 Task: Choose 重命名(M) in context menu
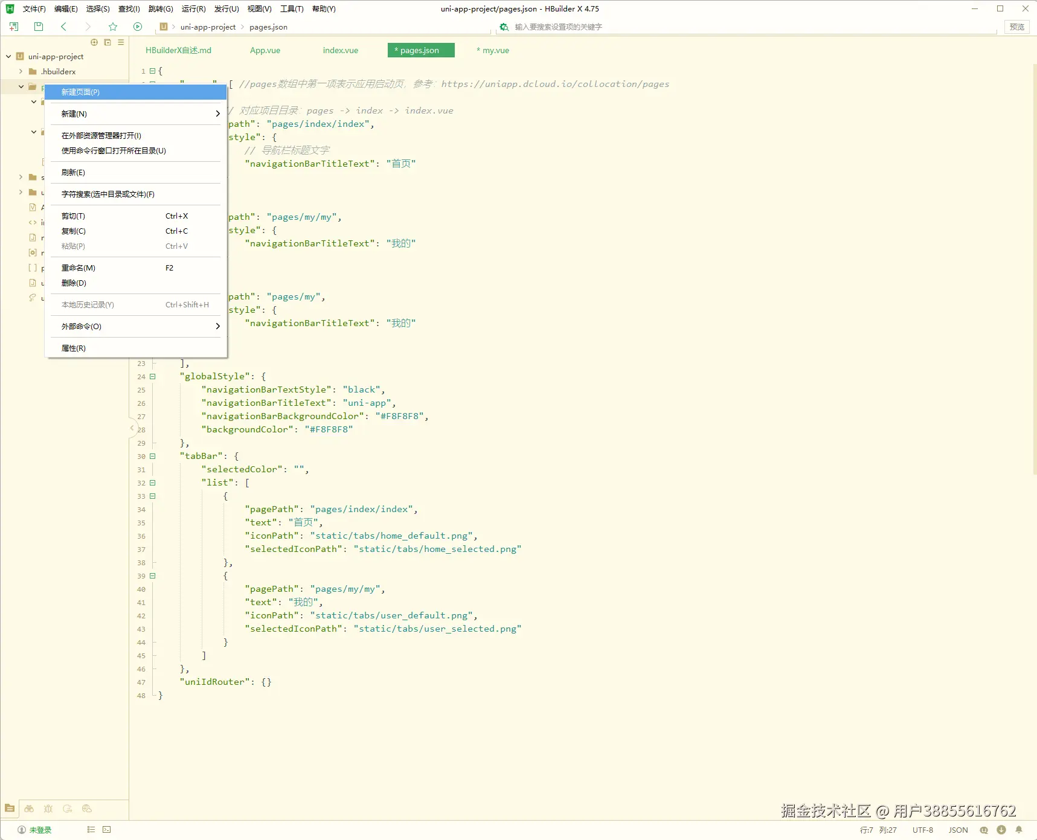tap(136, 268)
